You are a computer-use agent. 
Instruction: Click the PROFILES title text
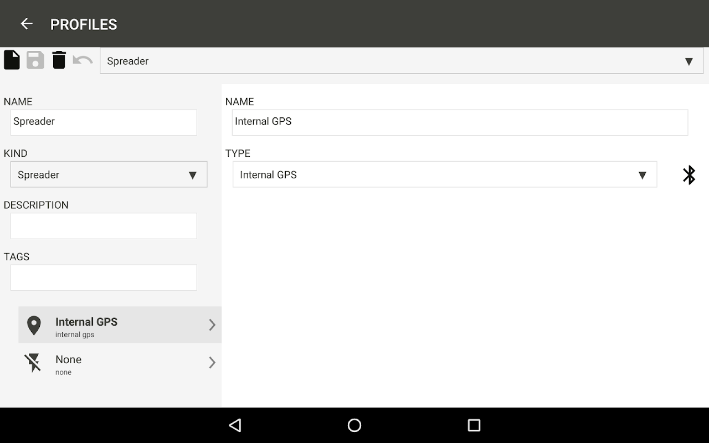(x=84, y=24)
